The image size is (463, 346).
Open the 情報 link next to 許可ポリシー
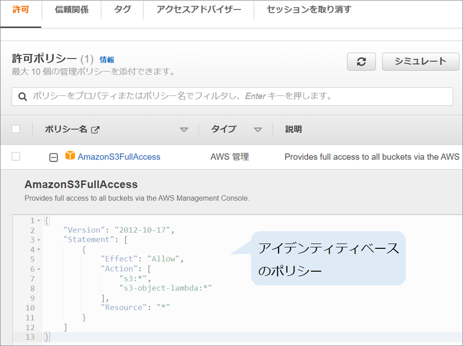[107, 60]
